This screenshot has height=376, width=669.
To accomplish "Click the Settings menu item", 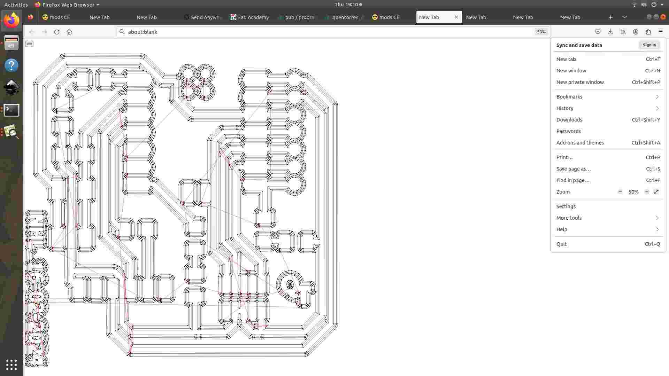I will click(x=566, y=206).
